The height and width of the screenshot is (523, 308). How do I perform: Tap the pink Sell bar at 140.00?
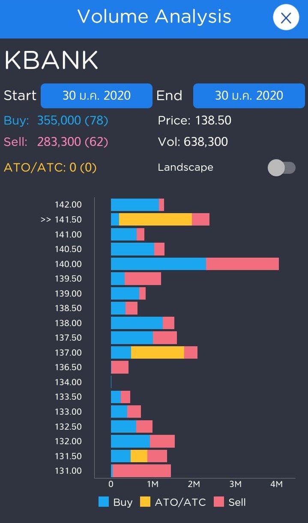(x=242, y=264)
